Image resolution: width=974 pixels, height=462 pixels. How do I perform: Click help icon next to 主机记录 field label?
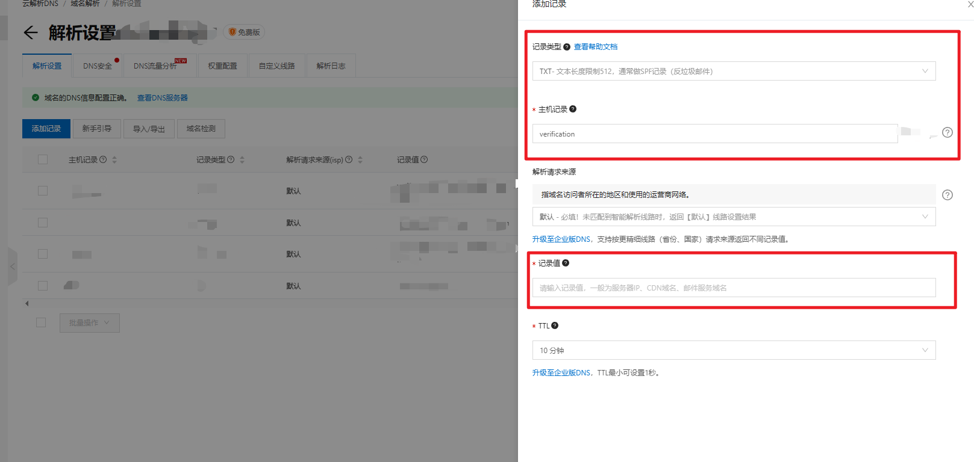pos(573,109)
